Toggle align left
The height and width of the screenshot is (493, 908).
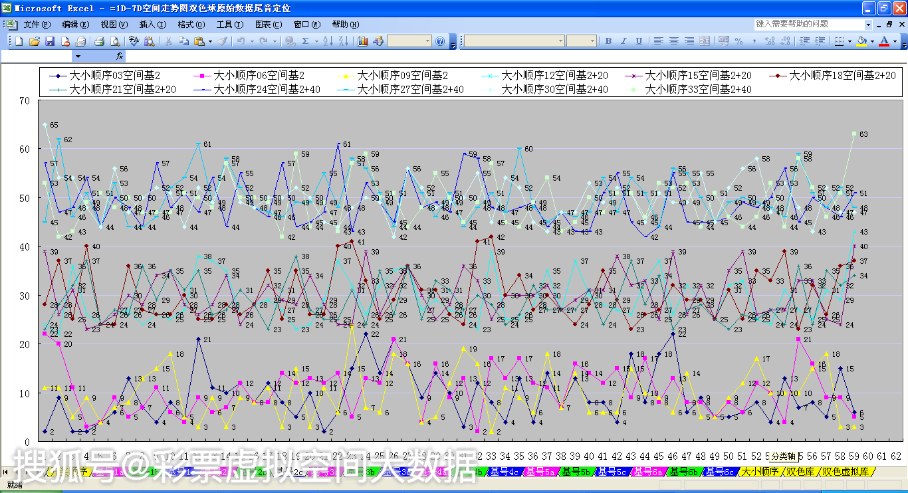658,41
